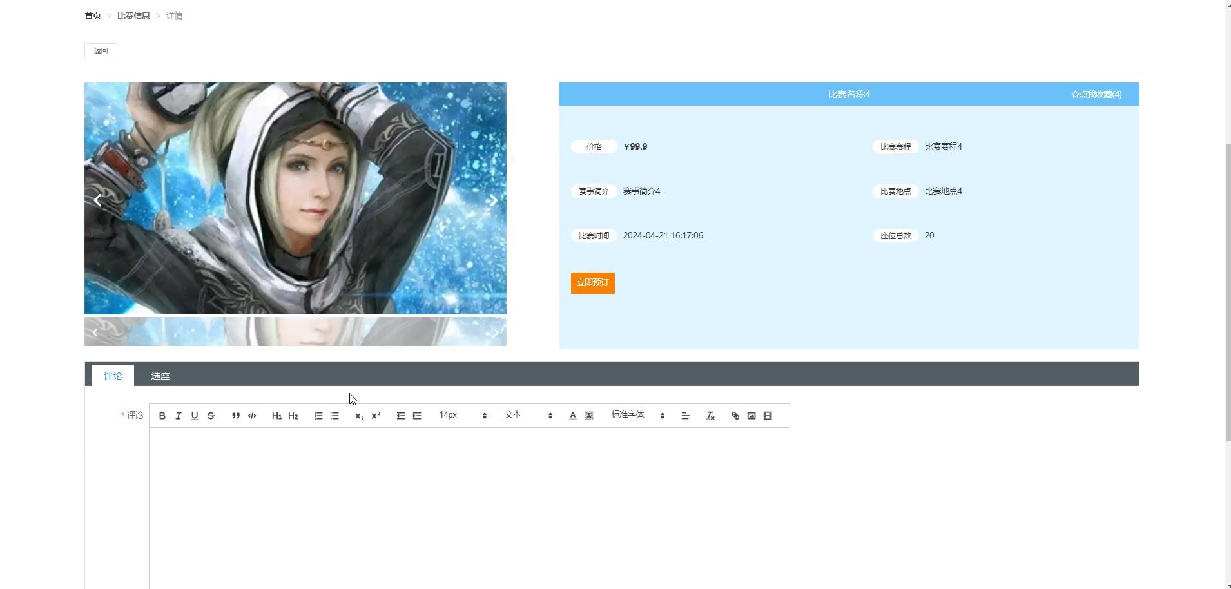
Task: Show the previous carousel image
Action: 98,200
